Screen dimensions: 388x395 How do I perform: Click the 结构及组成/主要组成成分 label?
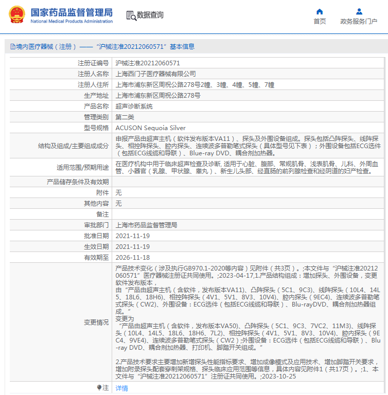pos(73,146)
